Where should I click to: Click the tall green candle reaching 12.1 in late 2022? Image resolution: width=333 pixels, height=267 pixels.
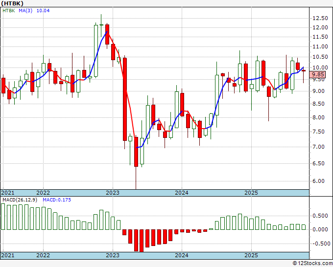(x=96, y=51)
